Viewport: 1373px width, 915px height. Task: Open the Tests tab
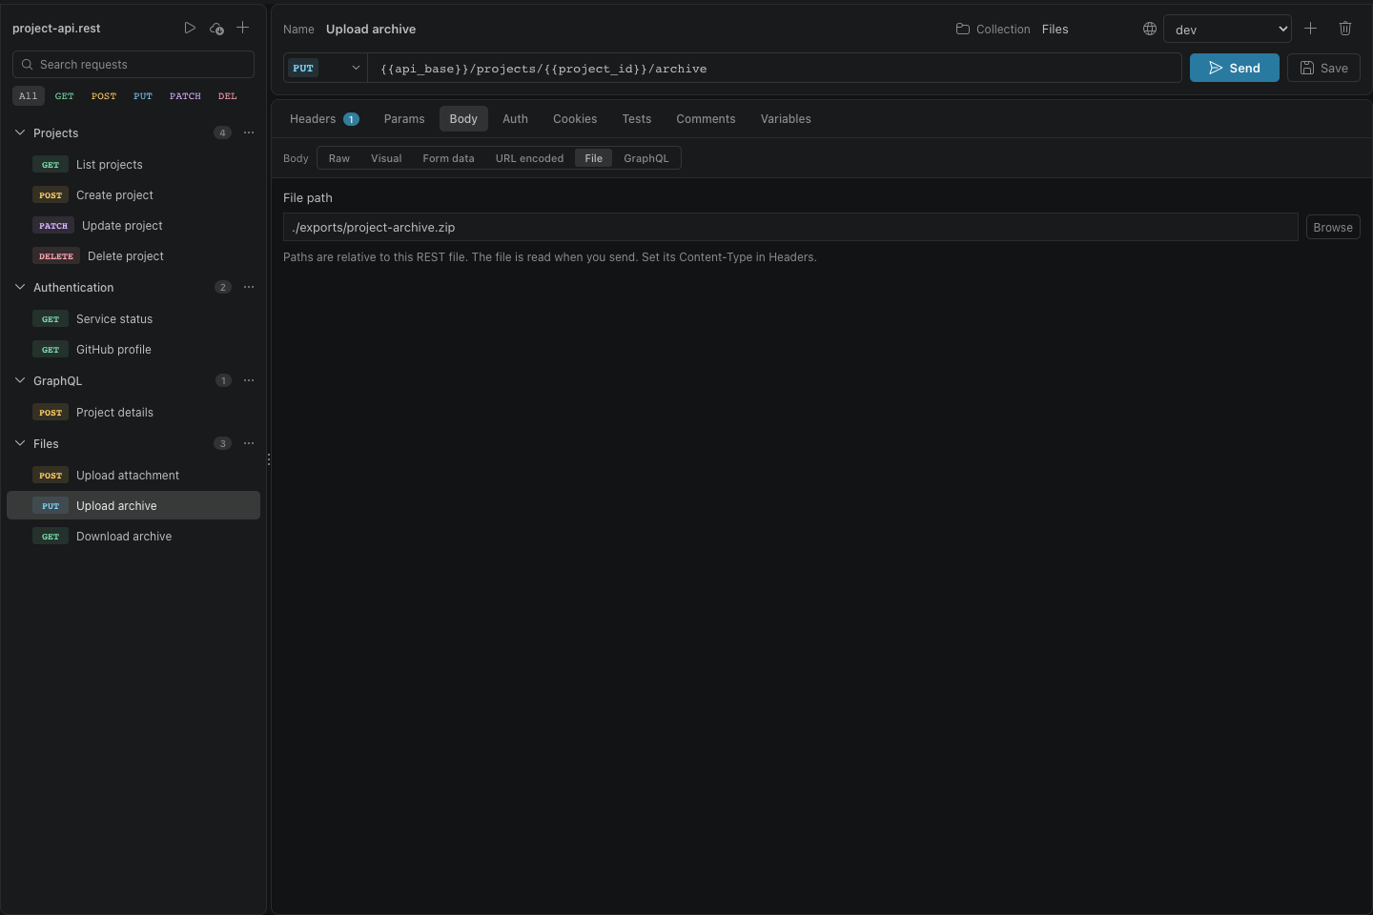[637, 119]
